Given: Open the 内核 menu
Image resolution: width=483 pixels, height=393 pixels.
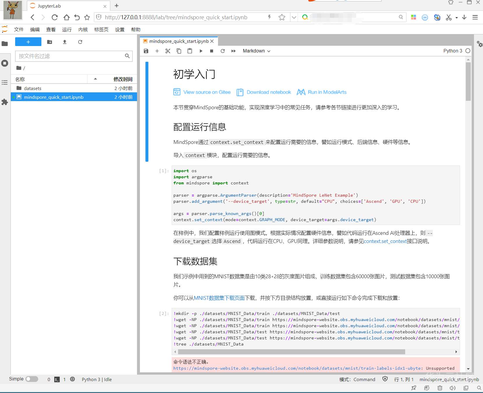Looking at the screenshot, I should coord(83,29).
